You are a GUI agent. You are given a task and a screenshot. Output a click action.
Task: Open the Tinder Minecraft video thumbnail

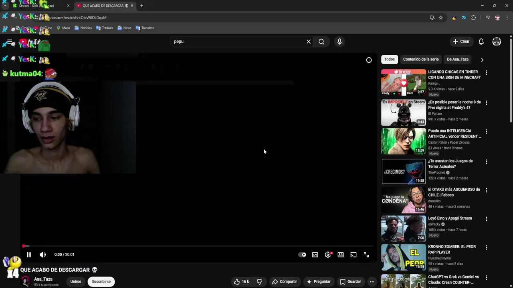pos(404,82)
